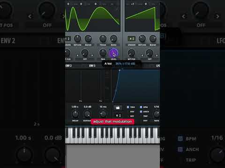Select the TRIG LFO mode
The image size is (225, 168).
pyautogui.click(x=131, y=107)
